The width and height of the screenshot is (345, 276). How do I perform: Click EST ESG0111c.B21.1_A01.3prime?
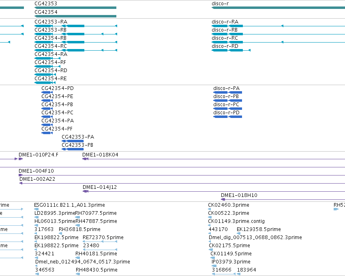[69, 205]
